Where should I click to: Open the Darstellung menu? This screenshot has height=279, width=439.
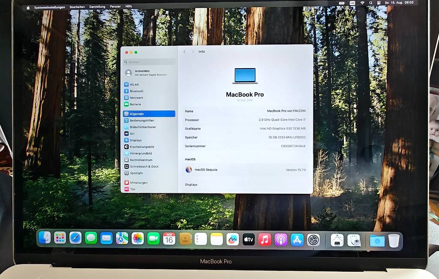click(97, 6)
